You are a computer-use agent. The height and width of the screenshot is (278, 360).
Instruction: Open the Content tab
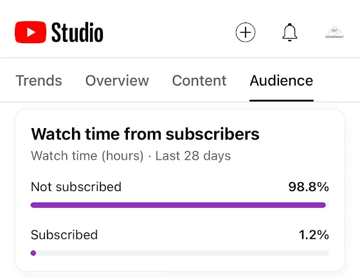pos(199,80)
